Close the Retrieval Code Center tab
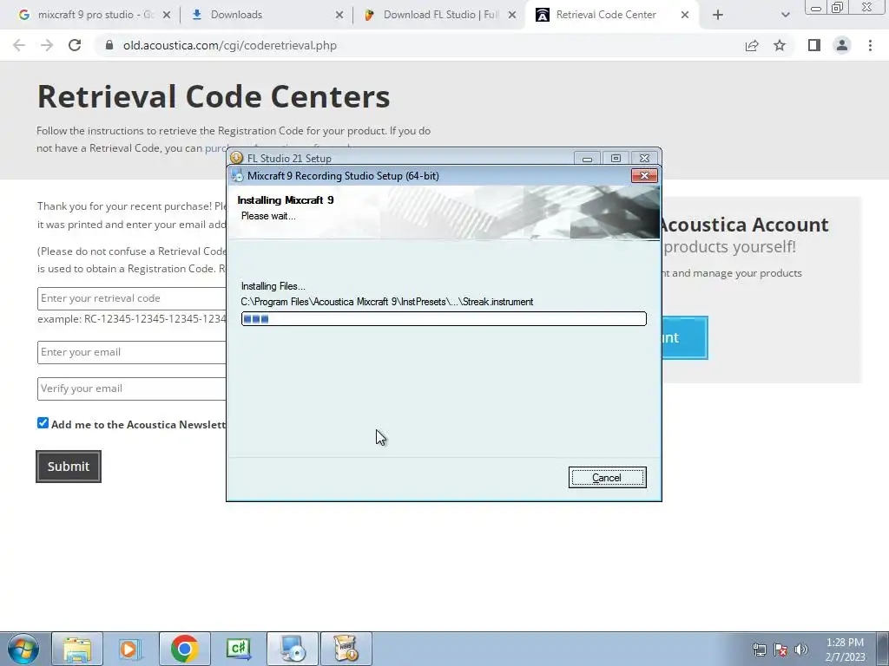Viewport: 889px width, 666px height. click(x=685, y=15)
